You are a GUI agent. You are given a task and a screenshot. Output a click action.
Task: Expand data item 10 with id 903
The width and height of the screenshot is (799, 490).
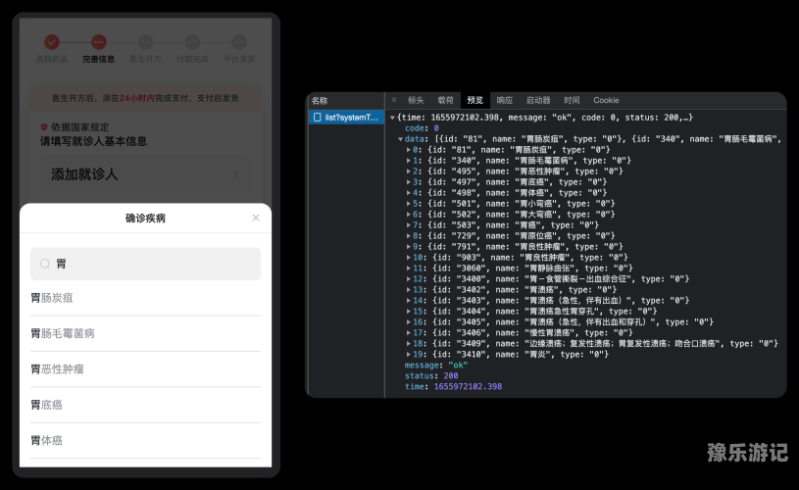tap(409, 257)
